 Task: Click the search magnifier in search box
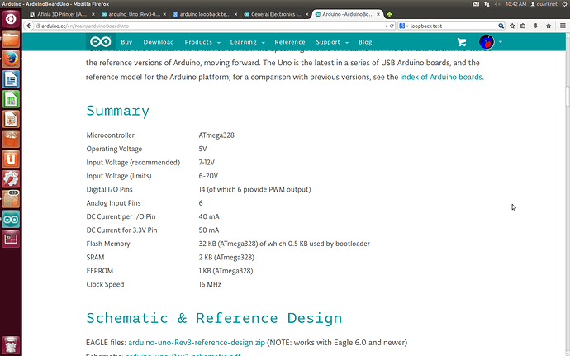tap(501, 26)
